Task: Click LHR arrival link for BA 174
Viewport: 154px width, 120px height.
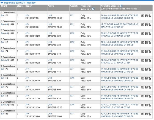Action: 50,51
